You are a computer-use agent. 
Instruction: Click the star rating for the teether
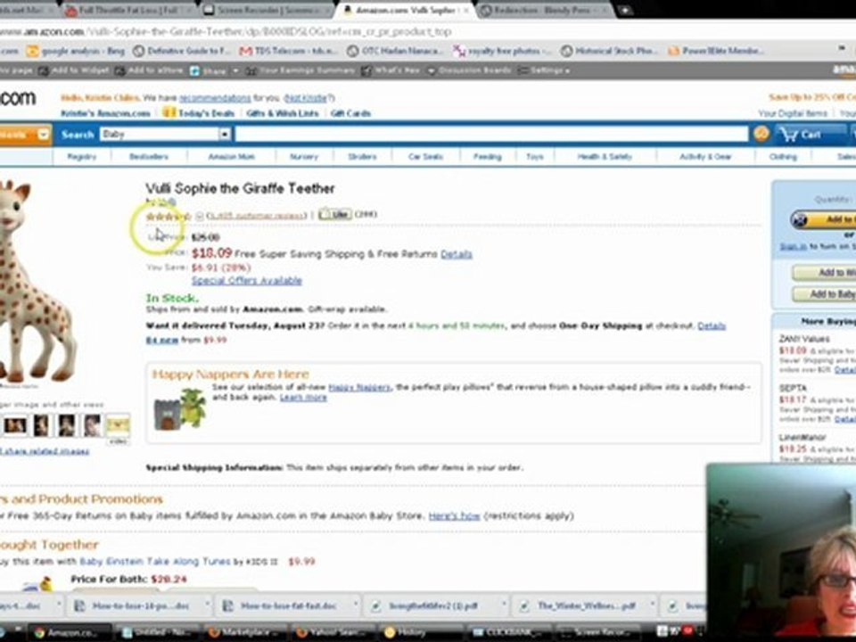[x=169, y=217]
